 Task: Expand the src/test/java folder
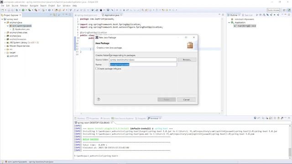click(x=5, y=36)
